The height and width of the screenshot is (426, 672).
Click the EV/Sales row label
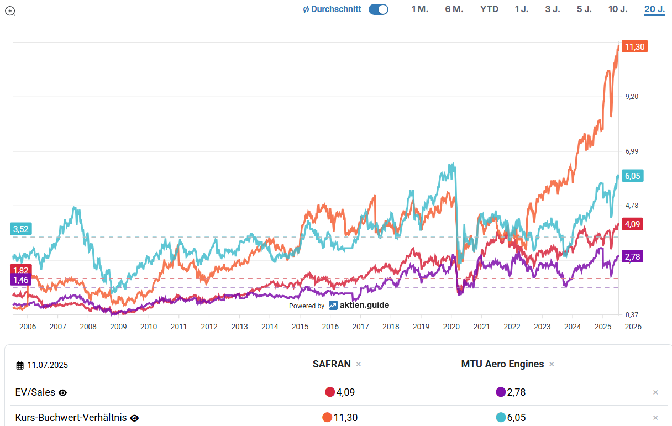pyautogui.click(x=35, y=392)
